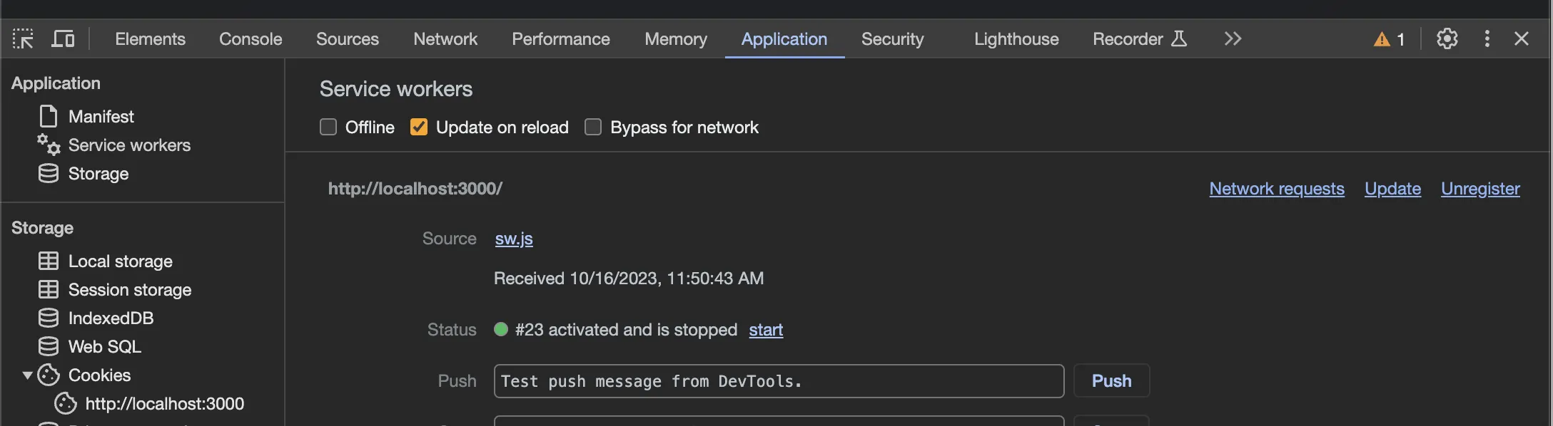Viewport: 1553px width, 426px height.
Task: Click the Service workers gears icon
Action: (49, 145)
